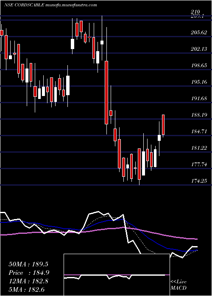Click the 174.25 price level label
The height and width of the screenshot is (296, 212).
(199, 181)
